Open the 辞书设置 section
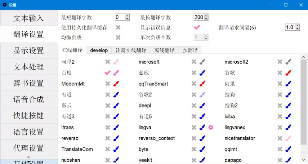Viewport: 308px width, 164px height. 29,83
